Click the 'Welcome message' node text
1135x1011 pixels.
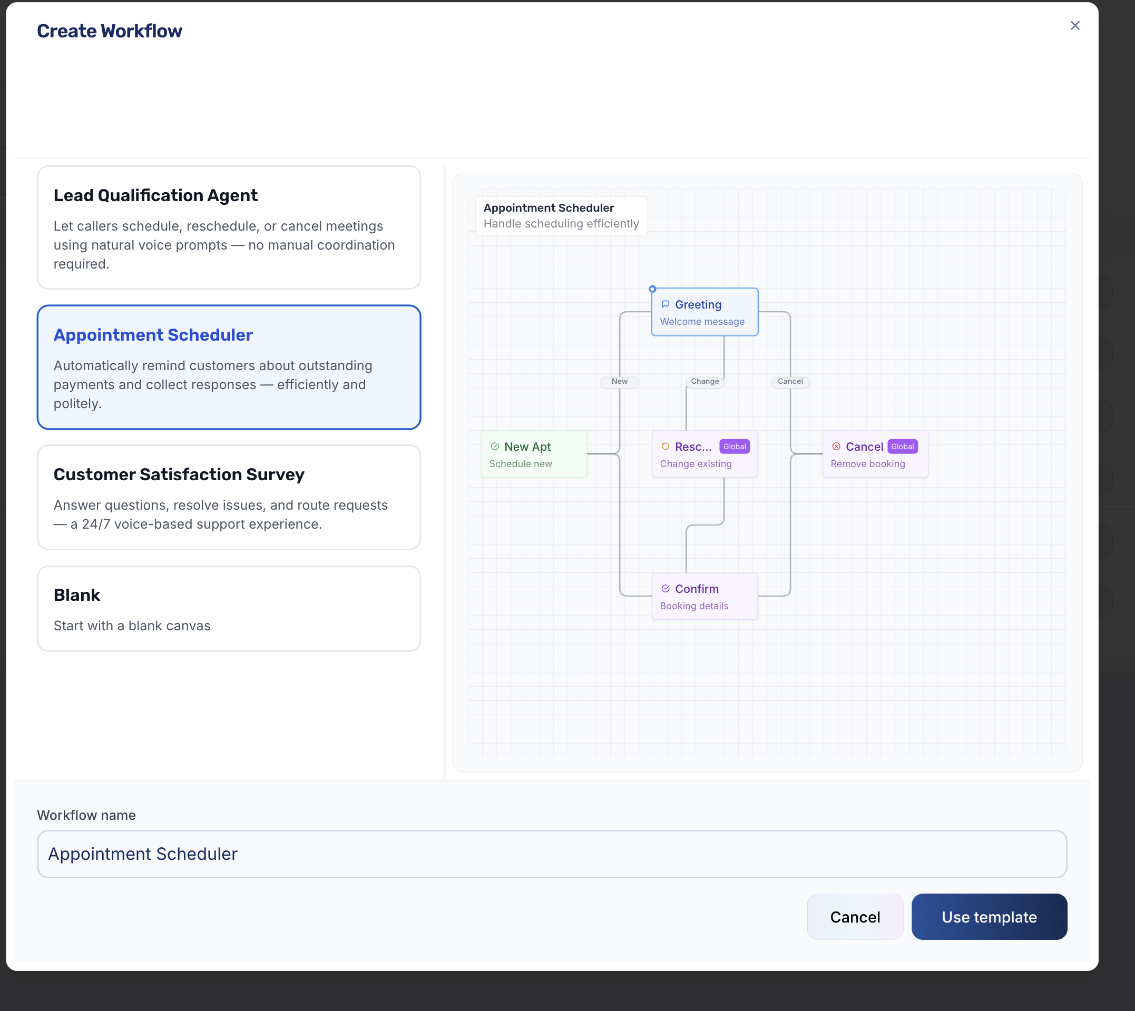click(702, 322)
